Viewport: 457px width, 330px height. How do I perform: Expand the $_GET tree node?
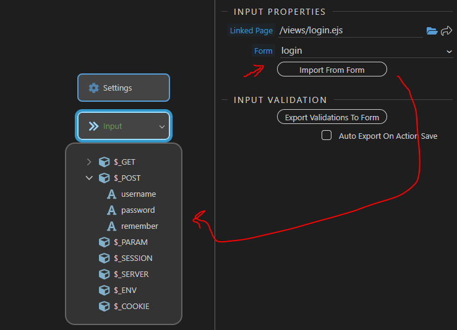click(x=89, y=162)
